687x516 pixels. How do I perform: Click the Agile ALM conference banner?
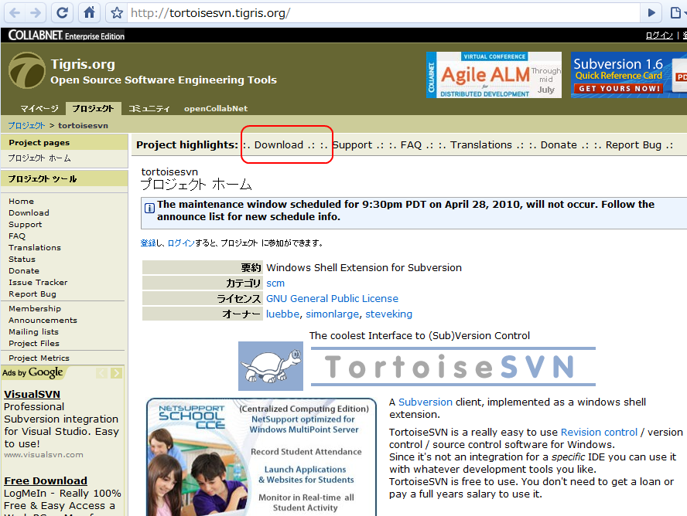tap(494, 75)
